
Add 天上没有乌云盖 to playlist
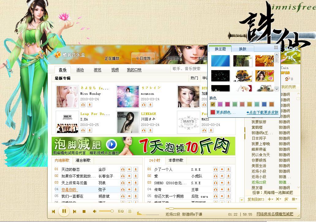[x=129, y=183]
